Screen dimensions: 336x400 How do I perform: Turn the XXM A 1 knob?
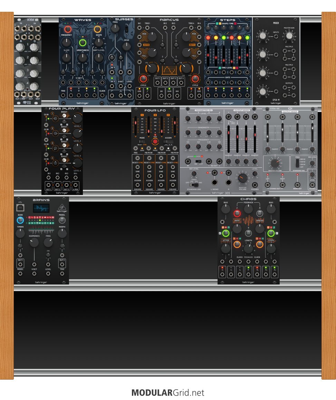tap(20, 47)
